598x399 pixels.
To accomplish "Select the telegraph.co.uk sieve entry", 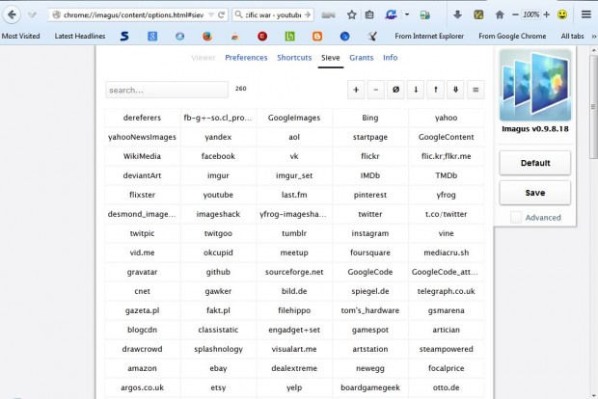I will click(x=447, y=291).
